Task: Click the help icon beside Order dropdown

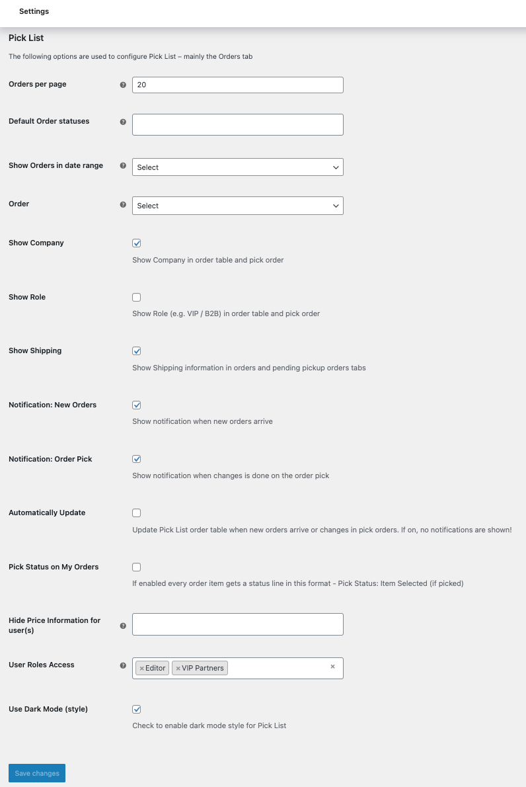Action: point(123,204)
